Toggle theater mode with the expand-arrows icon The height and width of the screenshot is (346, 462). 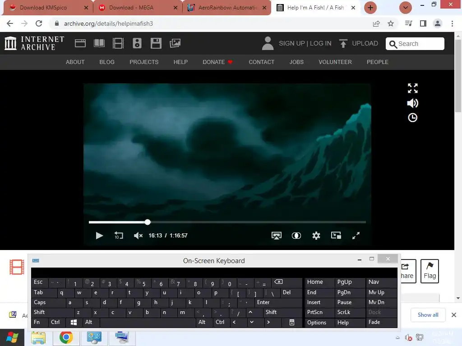[x=412, y=88]
